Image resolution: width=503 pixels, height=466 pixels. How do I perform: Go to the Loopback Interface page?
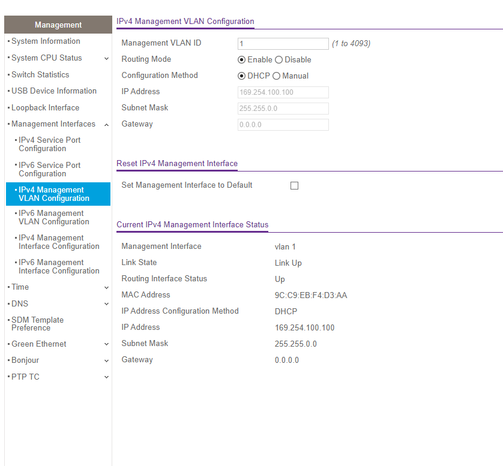click(x=45, y=107)
